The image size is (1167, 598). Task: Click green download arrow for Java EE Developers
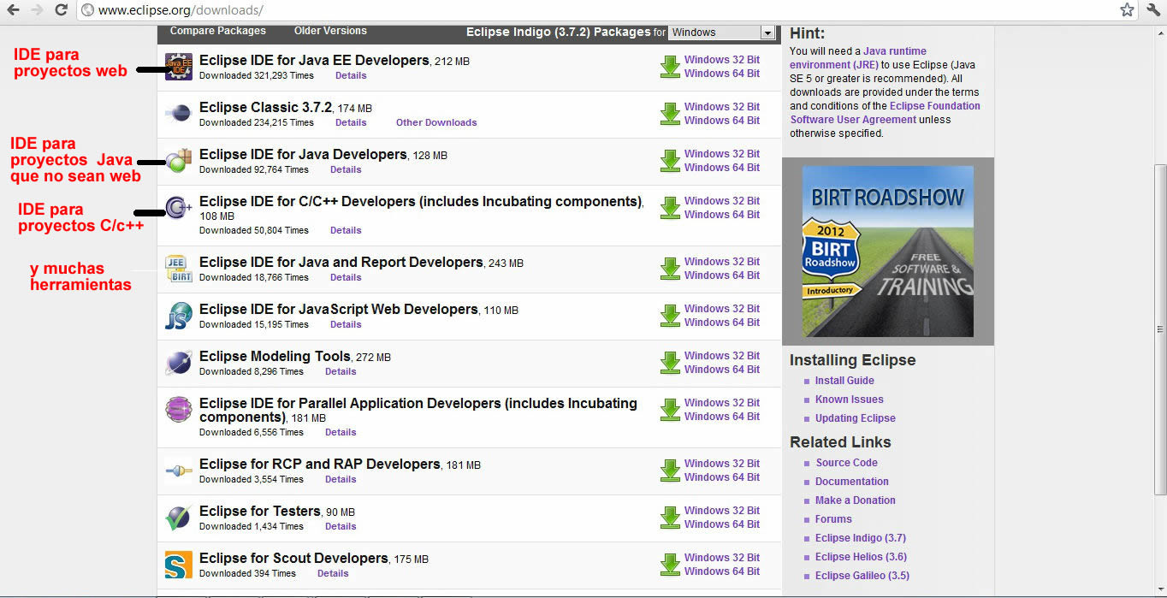[670, 67]
